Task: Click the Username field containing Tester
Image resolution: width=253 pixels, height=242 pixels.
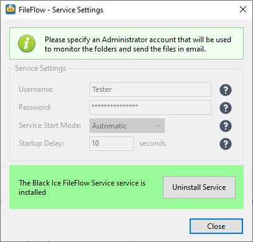Action: 150,89
